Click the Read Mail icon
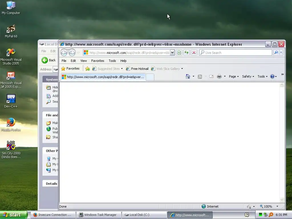 [x=211, y=76]
